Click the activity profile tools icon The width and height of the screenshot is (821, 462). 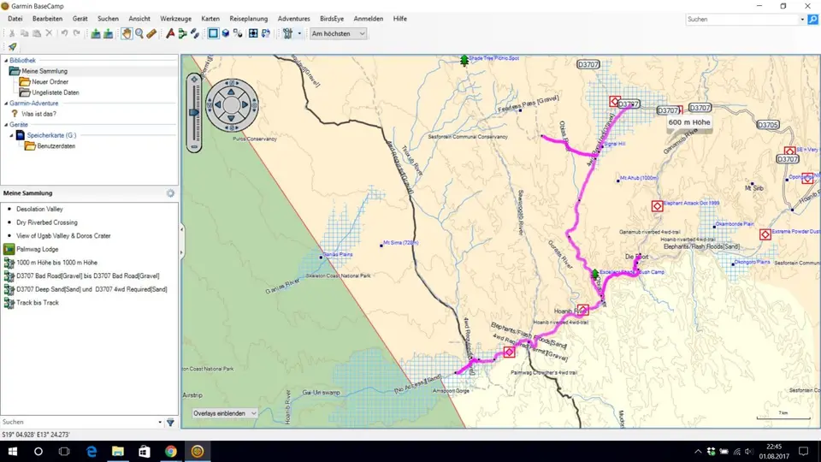(287, 33)
